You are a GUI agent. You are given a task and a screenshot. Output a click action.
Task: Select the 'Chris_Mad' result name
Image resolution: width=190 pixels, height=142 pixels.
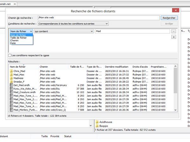tap(19, 71)
